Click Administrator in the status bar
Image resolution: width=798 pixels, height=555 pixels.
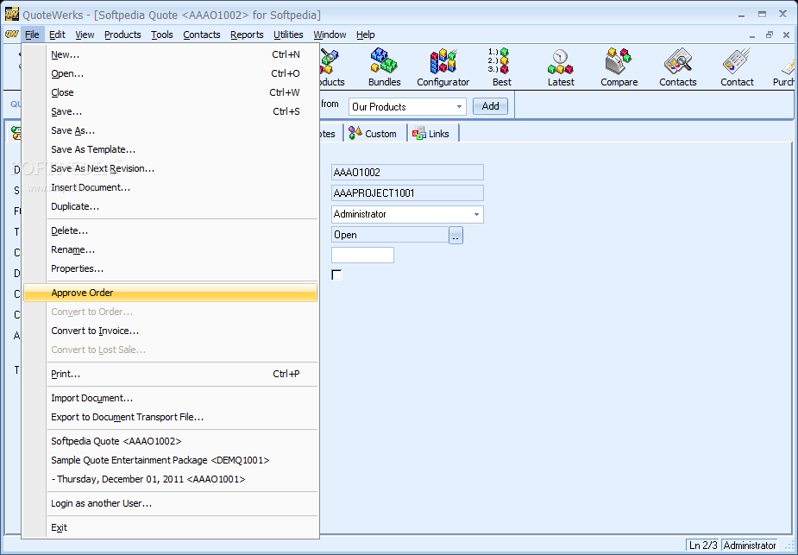tap(750, 546)
